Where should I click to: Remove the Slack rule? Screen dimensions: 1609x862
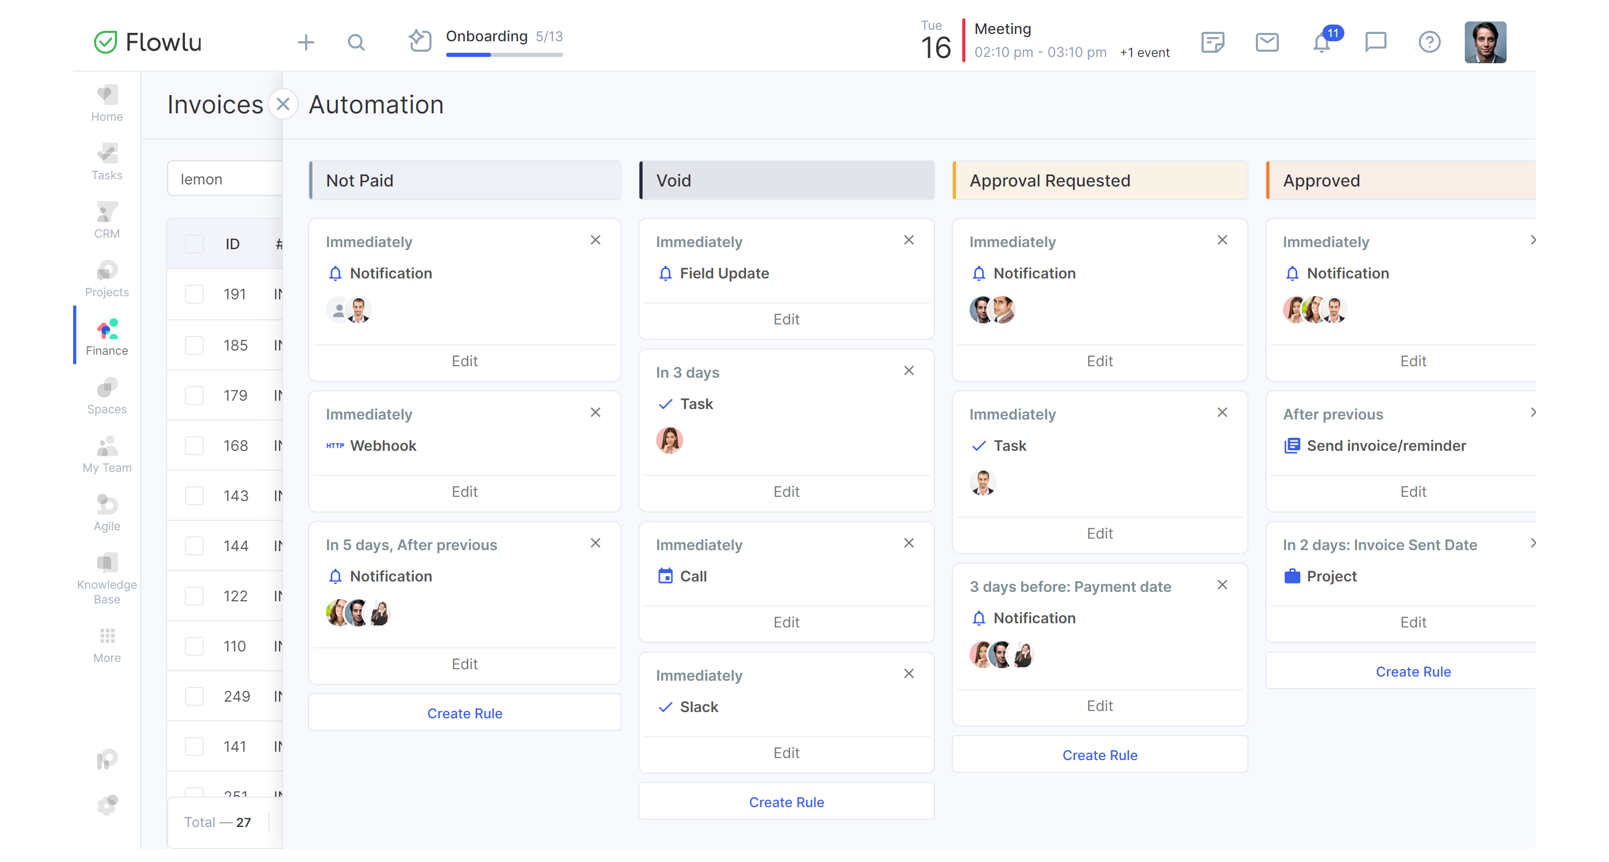(x=910, y=673)
